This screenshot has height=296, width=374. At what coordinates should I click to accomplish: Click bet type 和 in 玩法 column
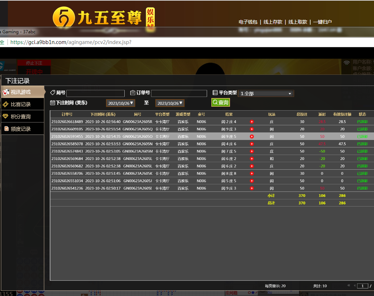tap(272, 159)
